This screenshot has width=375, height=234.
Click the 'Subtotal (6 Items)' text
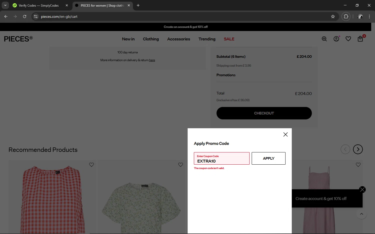231,57
